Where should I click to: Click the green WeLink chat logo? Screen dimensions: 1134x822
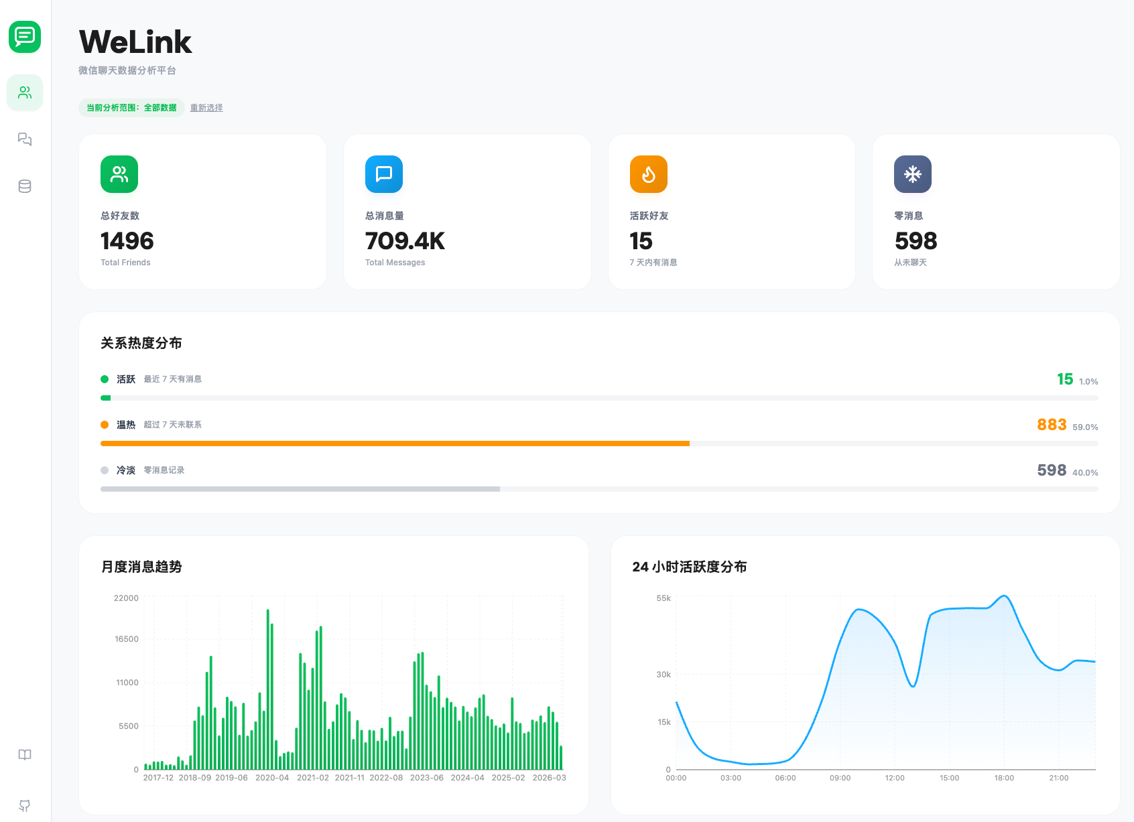point(25,36)
